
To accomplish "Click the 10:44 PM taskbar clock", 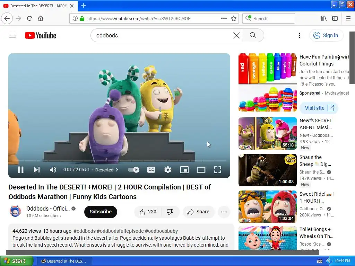I will point(342,261).
